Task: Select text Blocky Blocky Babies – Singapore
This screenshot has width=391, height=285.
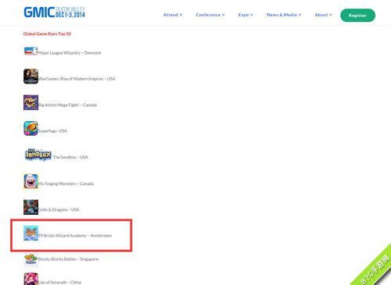Action: pyautogui.click(x=68, y=259)
